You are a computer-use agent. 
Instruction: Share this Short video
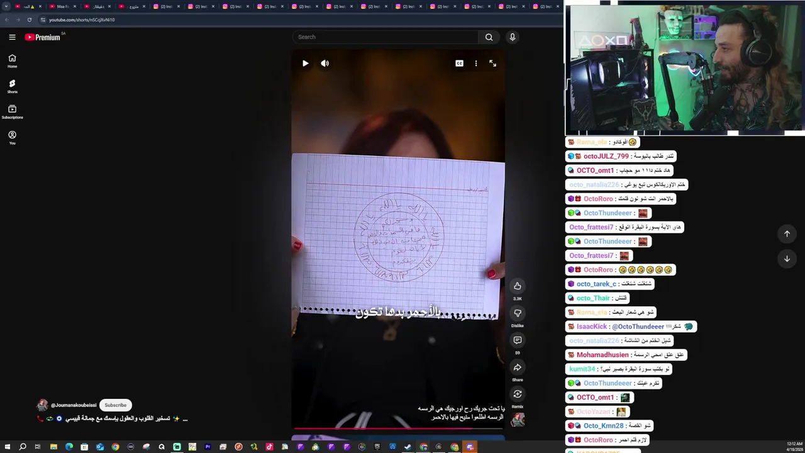coord(518,367)
